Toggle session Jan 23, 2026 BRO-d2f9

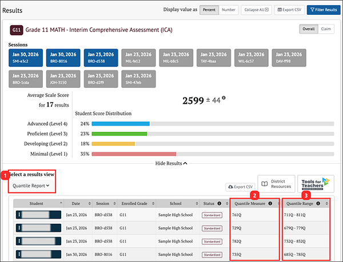(x=101, y=79)
